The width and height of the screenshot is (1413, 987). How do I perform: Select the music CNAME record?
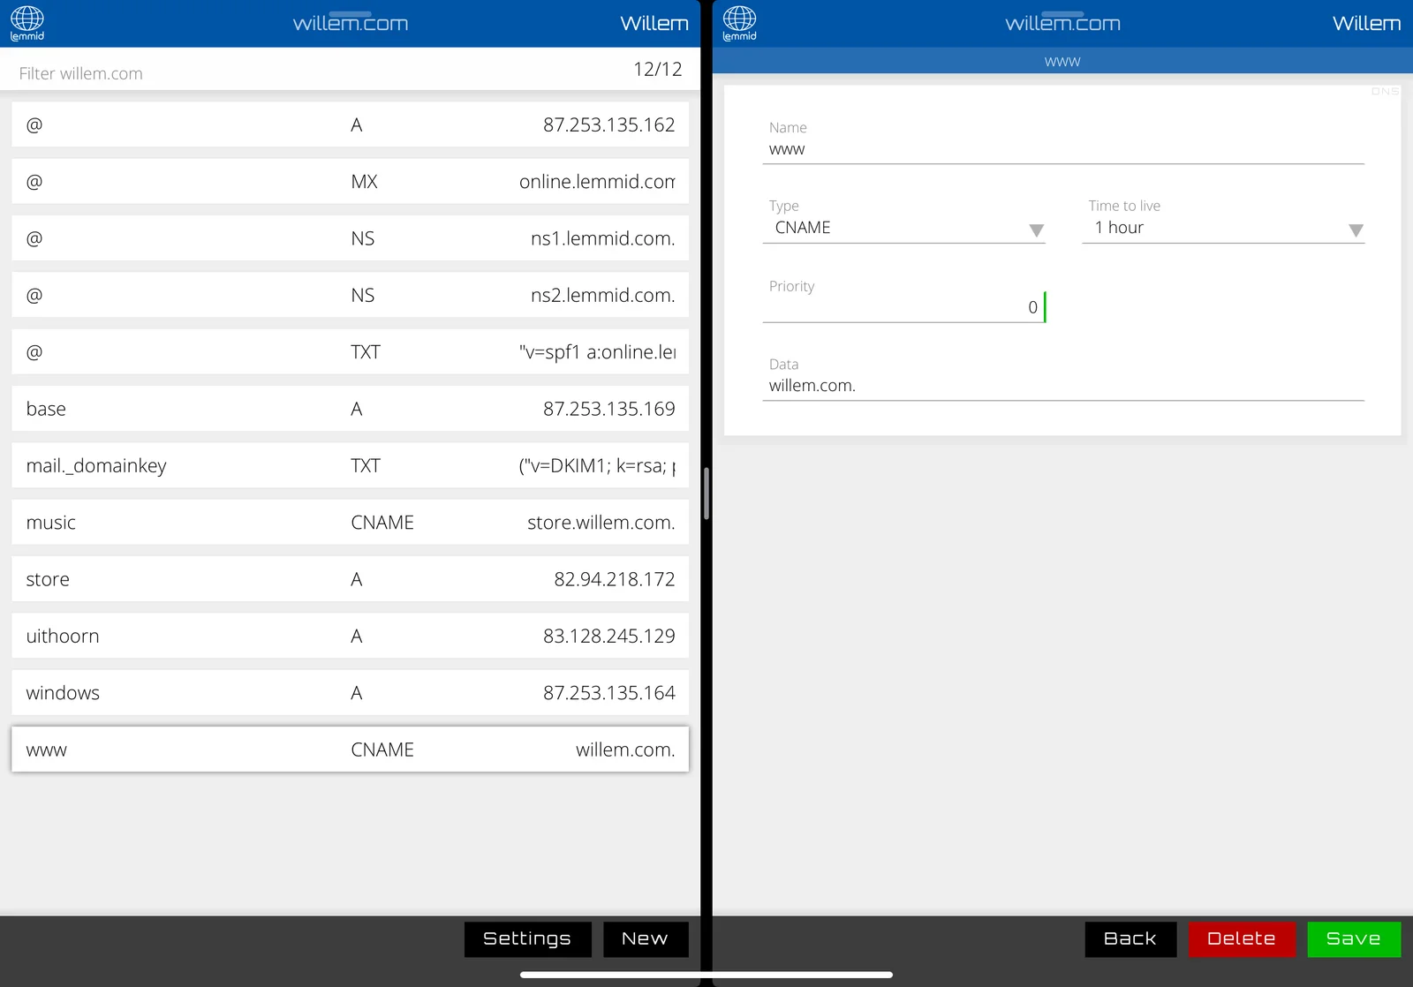(x=350, y=523)
